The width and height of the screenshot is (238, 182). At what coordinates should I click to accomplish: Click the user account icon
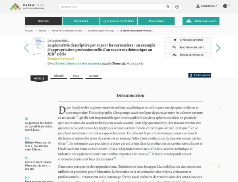coord(198,6)
